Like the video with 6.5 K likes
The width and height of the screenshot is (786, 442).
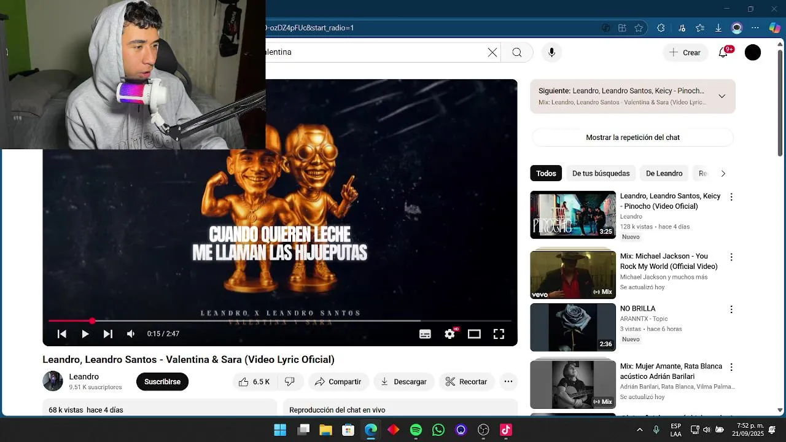tap(254, 382)
